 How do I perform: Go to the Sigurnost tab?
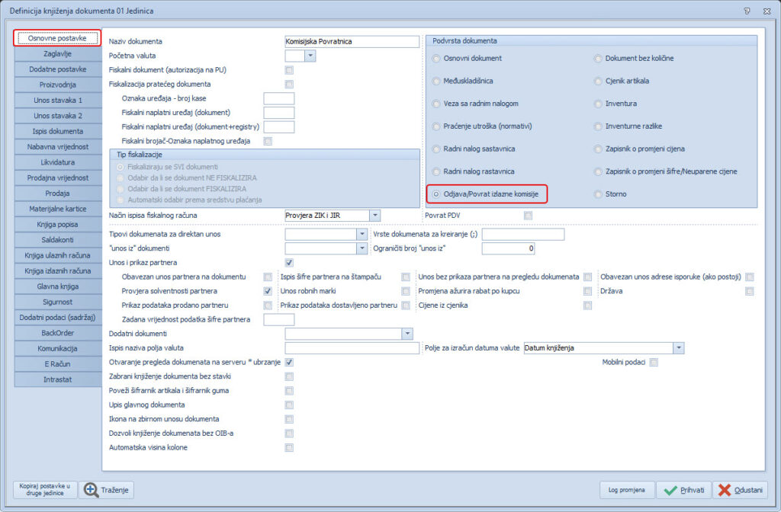[x=58, y=302]
